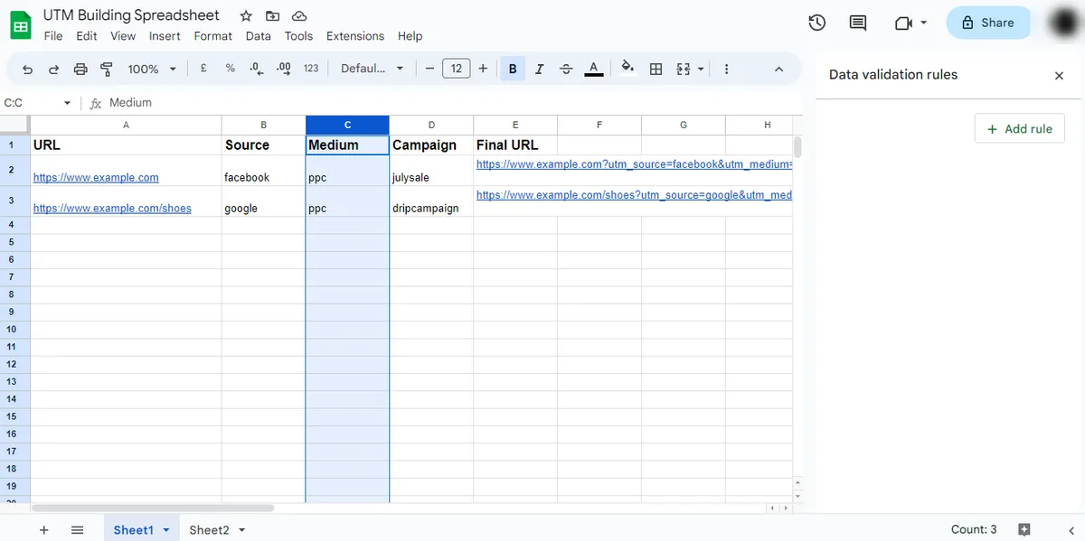Click the Add rule button
1085x541 pixels.
click(x=1019, y=128)
